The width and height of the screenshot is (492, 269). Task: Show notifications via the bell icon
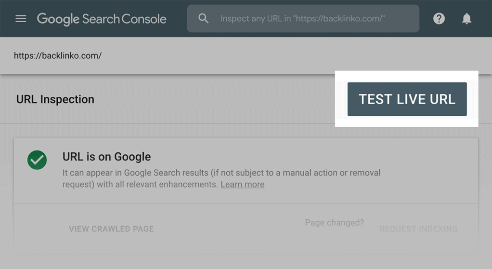coord(466,19)
